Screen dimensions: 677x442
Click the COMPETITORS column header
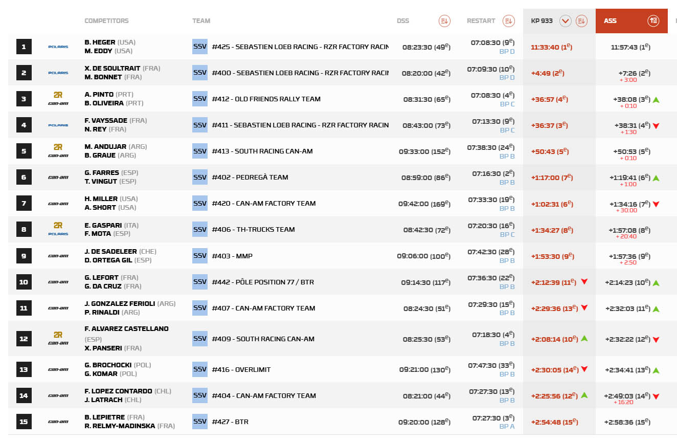point(106,21)
